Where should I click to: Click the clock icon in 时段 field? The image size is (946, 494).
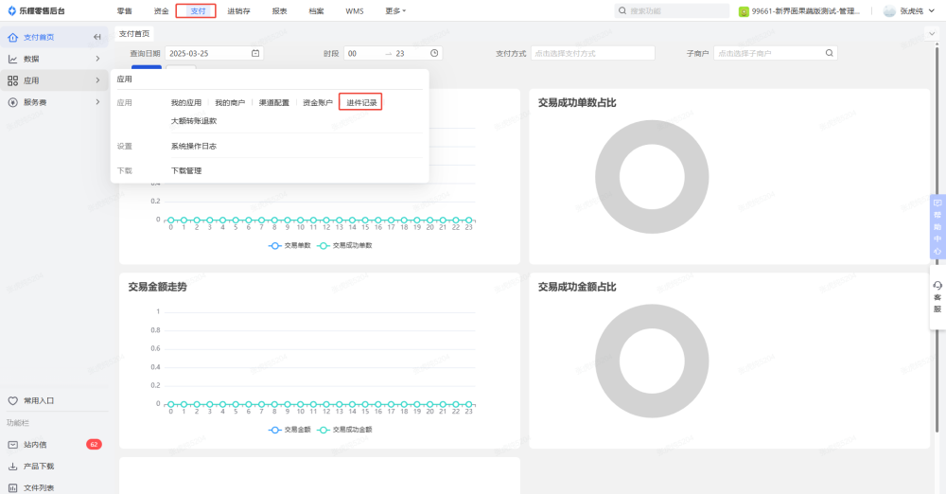point(434,53)
